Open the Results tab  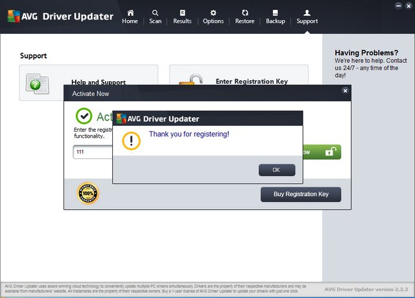182,17
